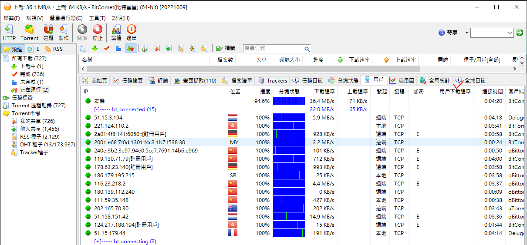Image resolution: width=527 pixels, height=245 pixels.
Task: Click green status icon beside 51.15.3.194
Action: click(88, 117)
